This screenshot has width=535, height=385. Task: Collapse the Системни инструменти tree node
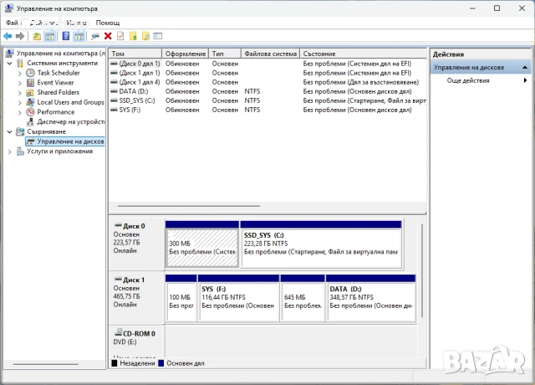click(9, 63)
